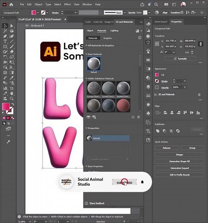
Task: Open the Window menu
Action: pos(87,4)
